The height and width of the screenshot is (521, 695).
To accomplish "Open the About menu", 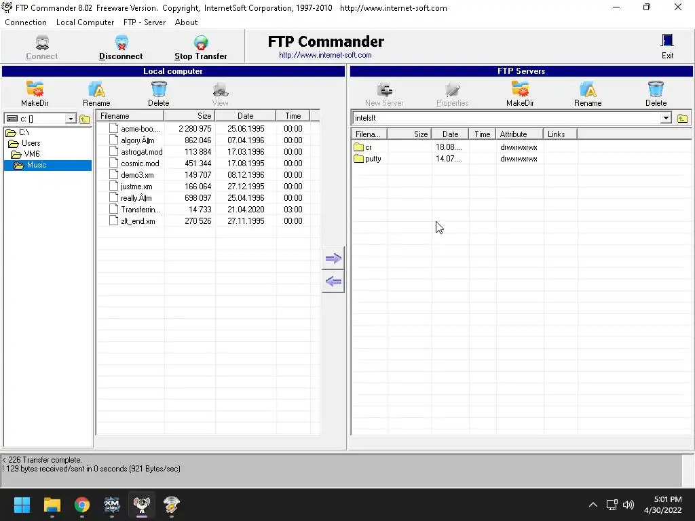I will point(186,22).
